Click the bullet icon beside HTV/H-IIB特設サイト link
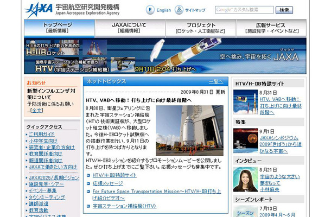This screenshot has width=331, height=217. (89, 176)
